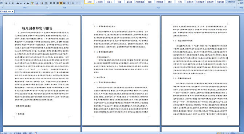Toggle the justify alignment button
Viewport: 244px width, 134px height.
[x=61, y=3]
